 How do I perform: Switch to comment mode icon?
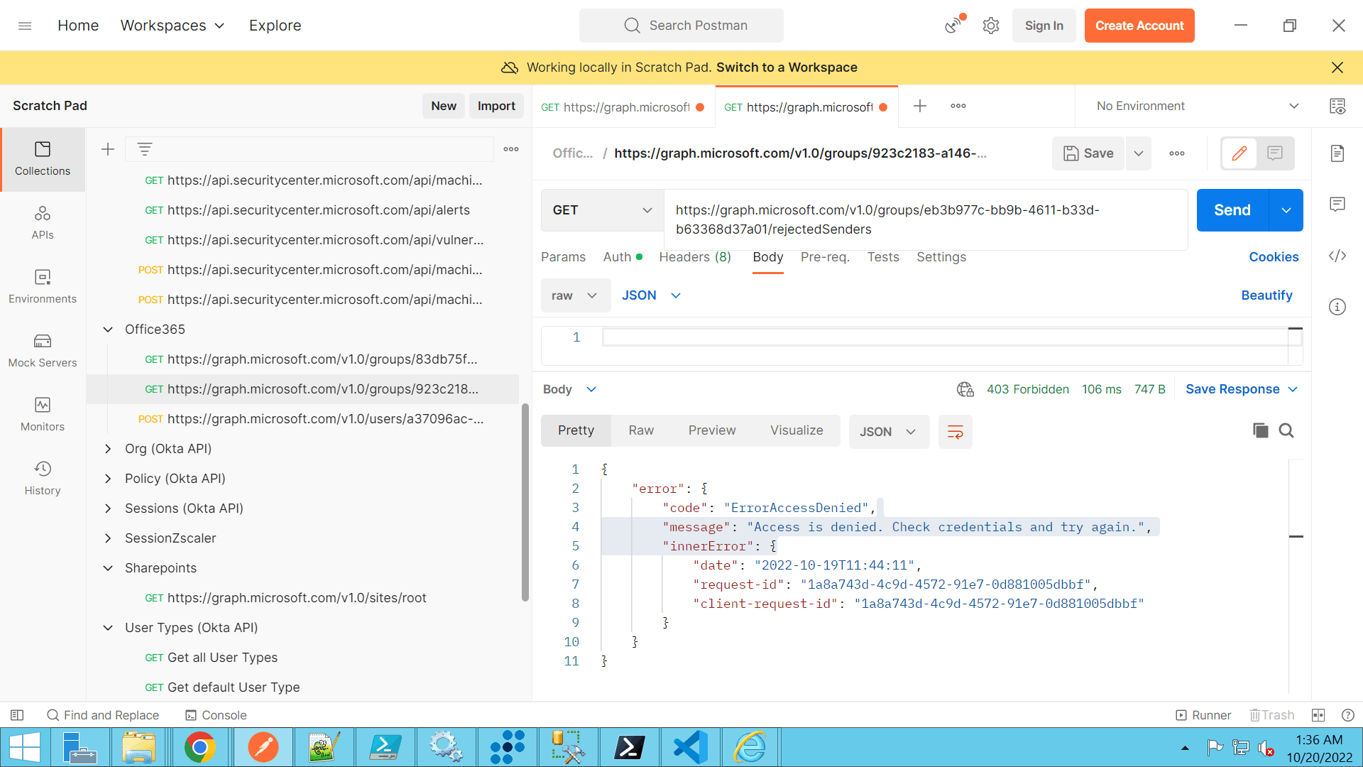(1275, 153)
